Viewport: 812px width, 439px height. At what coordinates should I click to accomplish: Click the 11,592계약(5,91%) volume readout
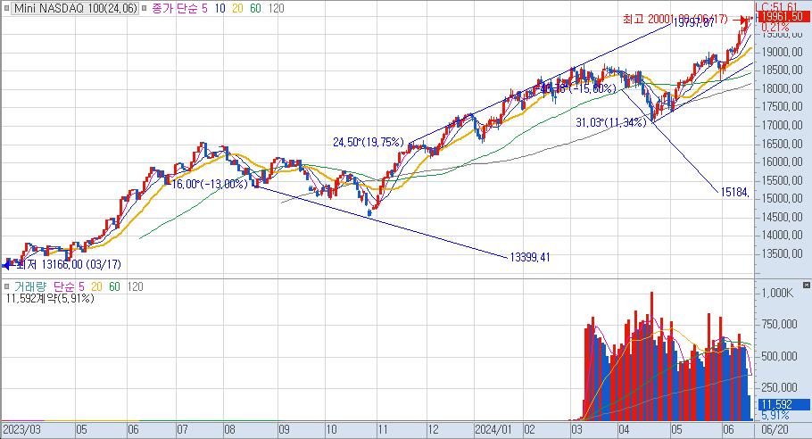[50, 299]
